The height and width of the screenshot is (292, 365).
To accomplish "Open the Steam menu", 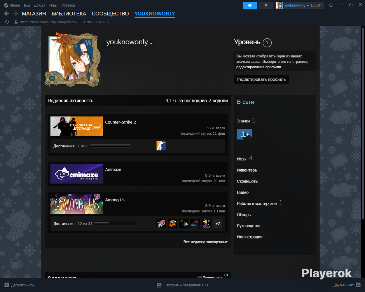I will point(15,5).
